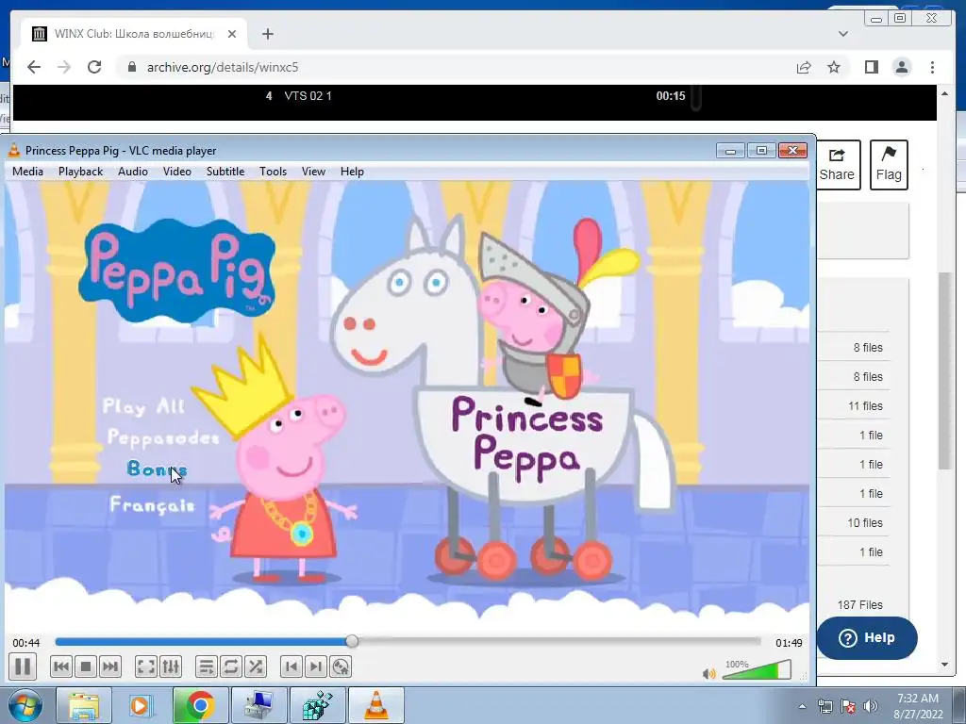Screen dimensions: 966x724
Task: Toggle Chrome side panel
Action: 871,67
